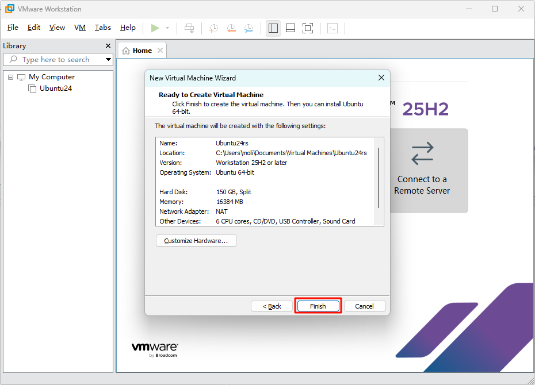Click the Ubuntu24 VM icon

point(32,88)
